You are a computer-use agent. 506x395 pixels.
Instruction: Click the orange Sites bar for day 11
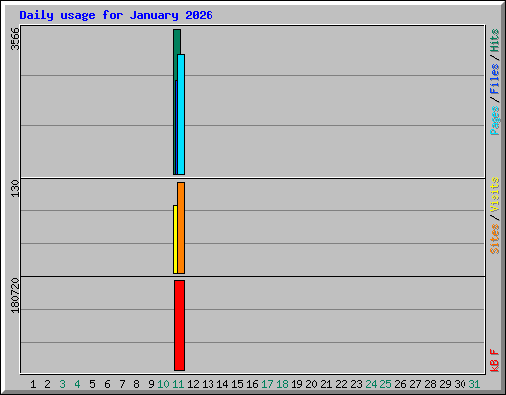tap(181, 227)
